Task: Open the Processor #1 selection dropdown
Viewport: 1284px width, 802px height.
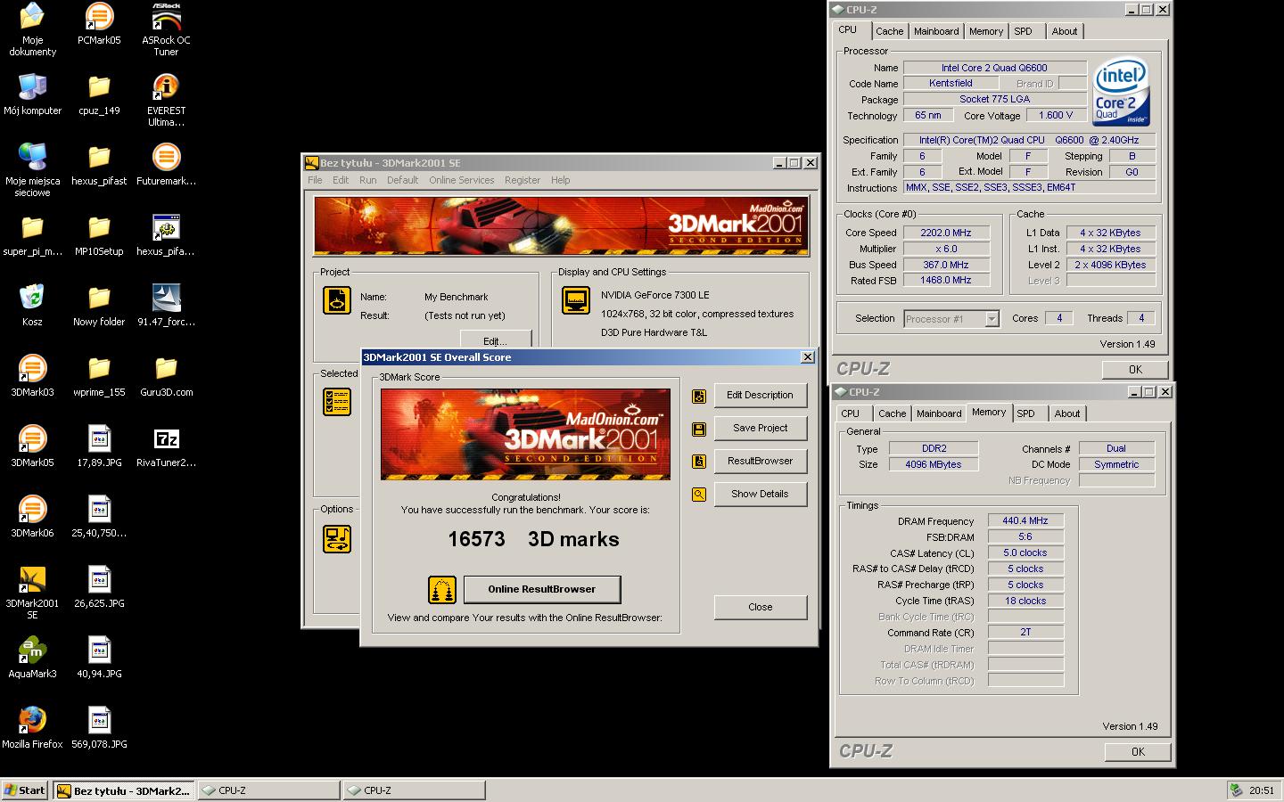Action: click(x=992, y=319)
